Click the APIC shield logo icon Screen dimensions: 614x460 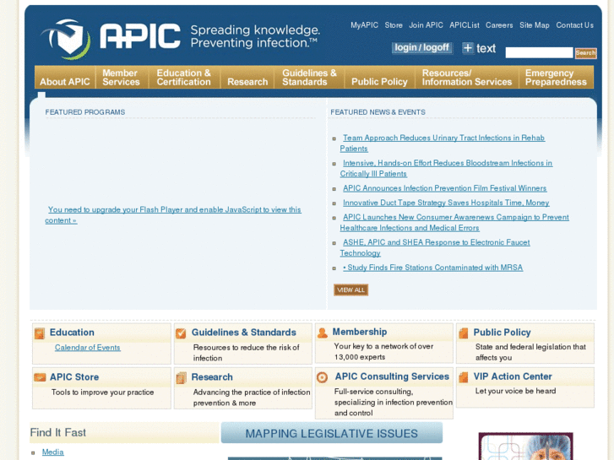click(66, 39)
